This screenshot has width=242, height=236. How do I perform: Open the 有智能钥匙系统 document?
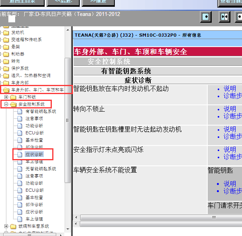click(41, 111)
